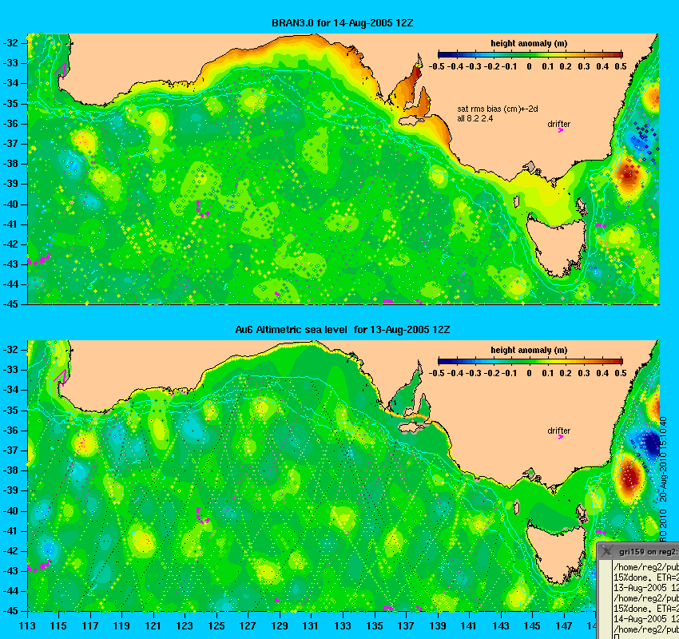Click the dark blue eddy in the bottom map

[x=650, y=443]
